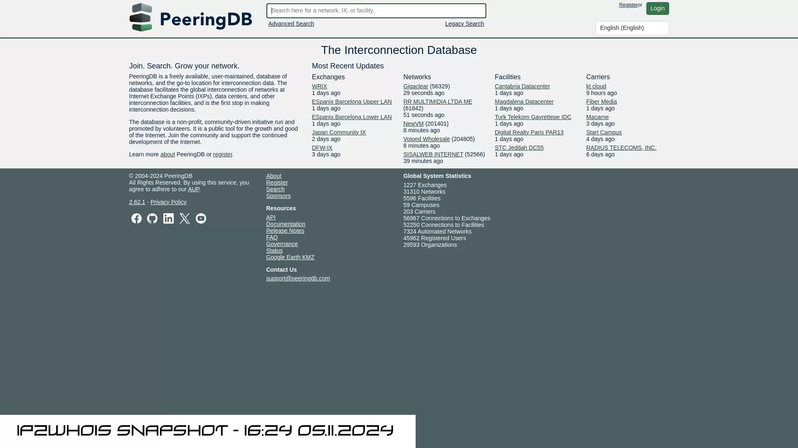Follow the 'register' link in intro text
Screen dimensions: 798x448
[x=222, y=154]
